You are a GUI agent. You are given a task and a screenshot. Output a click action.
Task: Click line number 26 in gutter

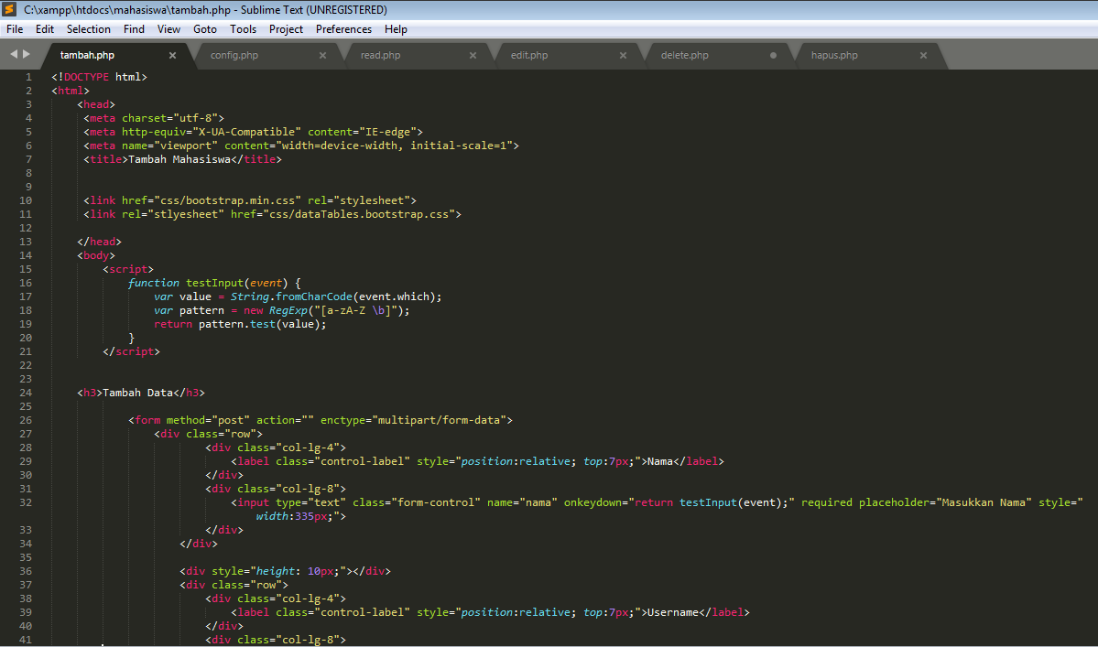tap(26, 420)
